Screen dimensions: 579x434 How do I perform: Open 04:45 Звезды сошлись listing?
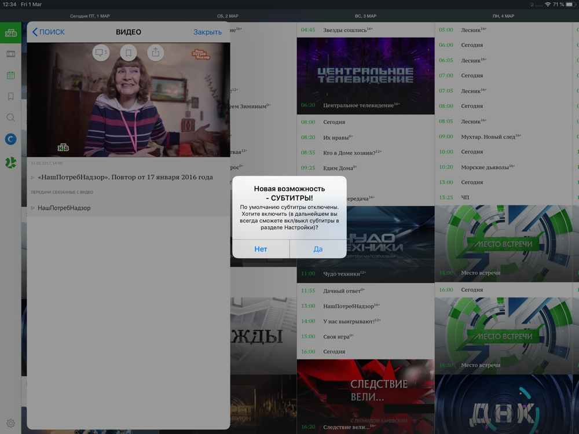click(x=365, y=30)
